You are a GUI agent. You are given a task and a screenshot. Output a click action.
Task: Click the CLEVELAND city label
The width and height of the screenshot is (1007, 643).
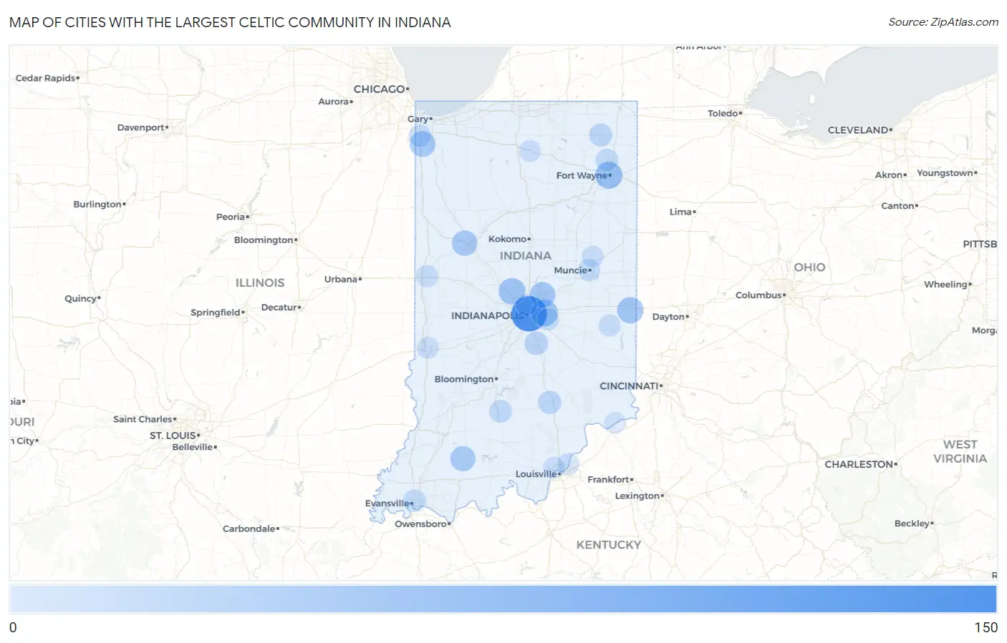point(858,129)
